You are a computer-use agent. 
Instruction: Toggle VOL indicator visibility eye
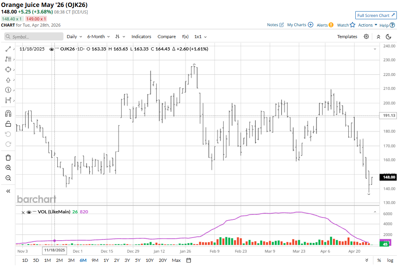click(29, 212)
